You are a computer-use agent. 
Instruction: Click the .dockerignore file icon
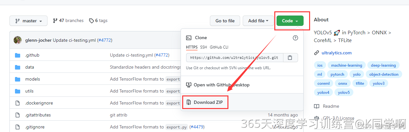coord(18,103)
